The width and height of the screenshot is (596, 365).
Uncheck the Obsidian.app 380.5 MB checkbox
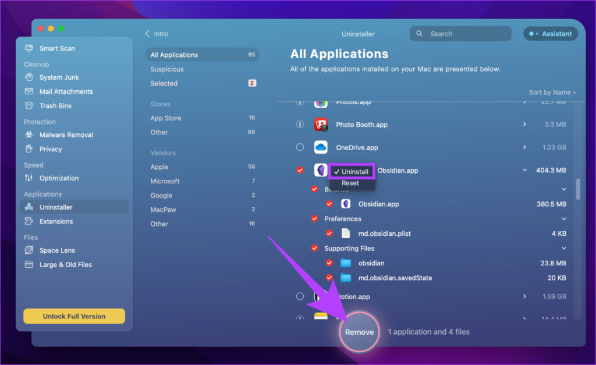pyautogui.click(x=329, y=204)
